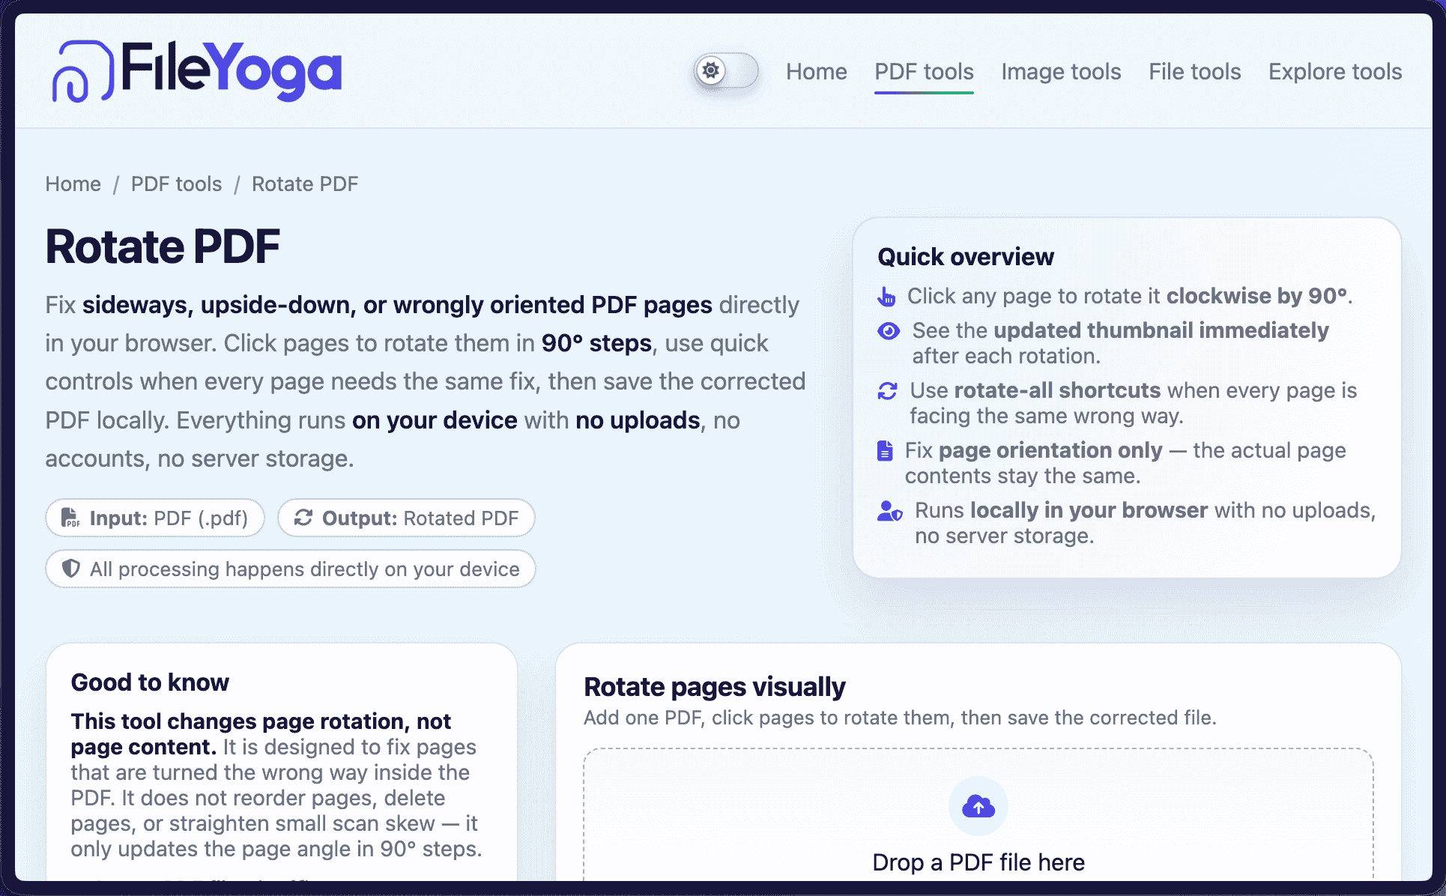
Task: Open the PDF tools menu
Action: tap(924, 72)
